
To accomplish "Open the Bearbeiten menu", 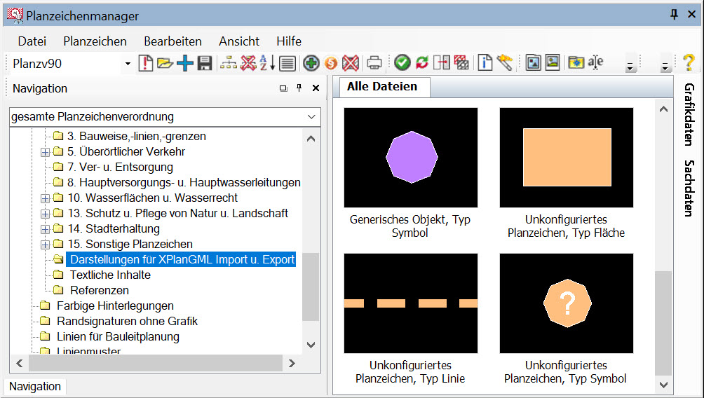I will click(172, 41).
